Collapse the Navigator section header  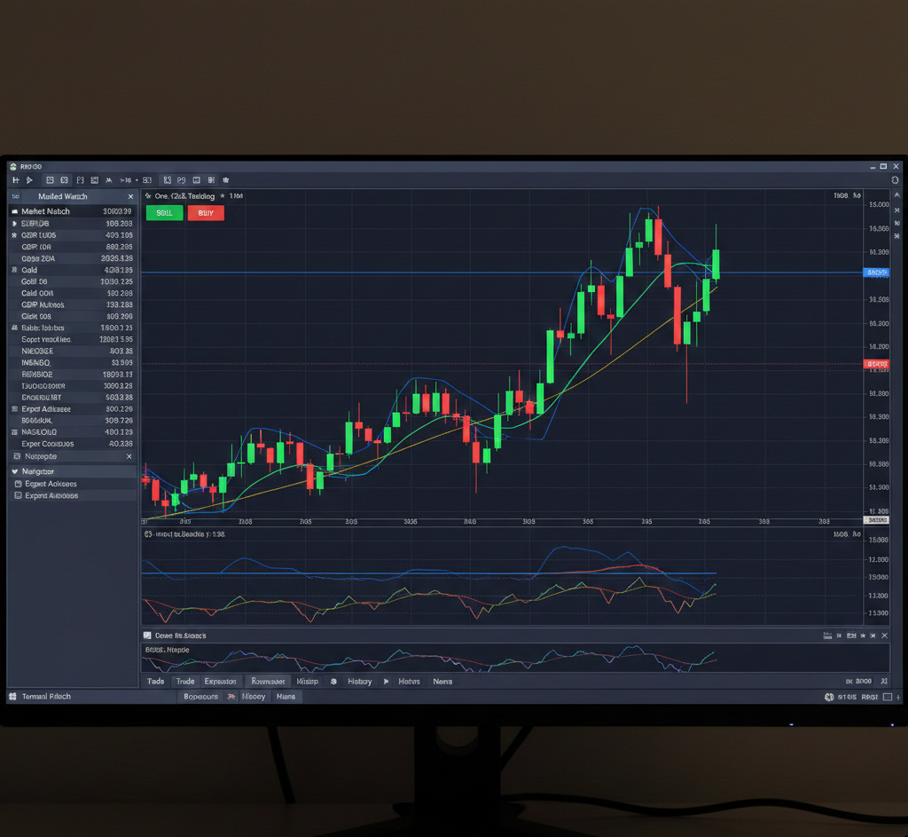tap(15, 472)
